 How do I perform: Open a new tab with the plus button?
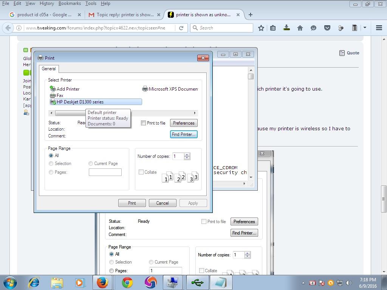click(x=250, y=15)
